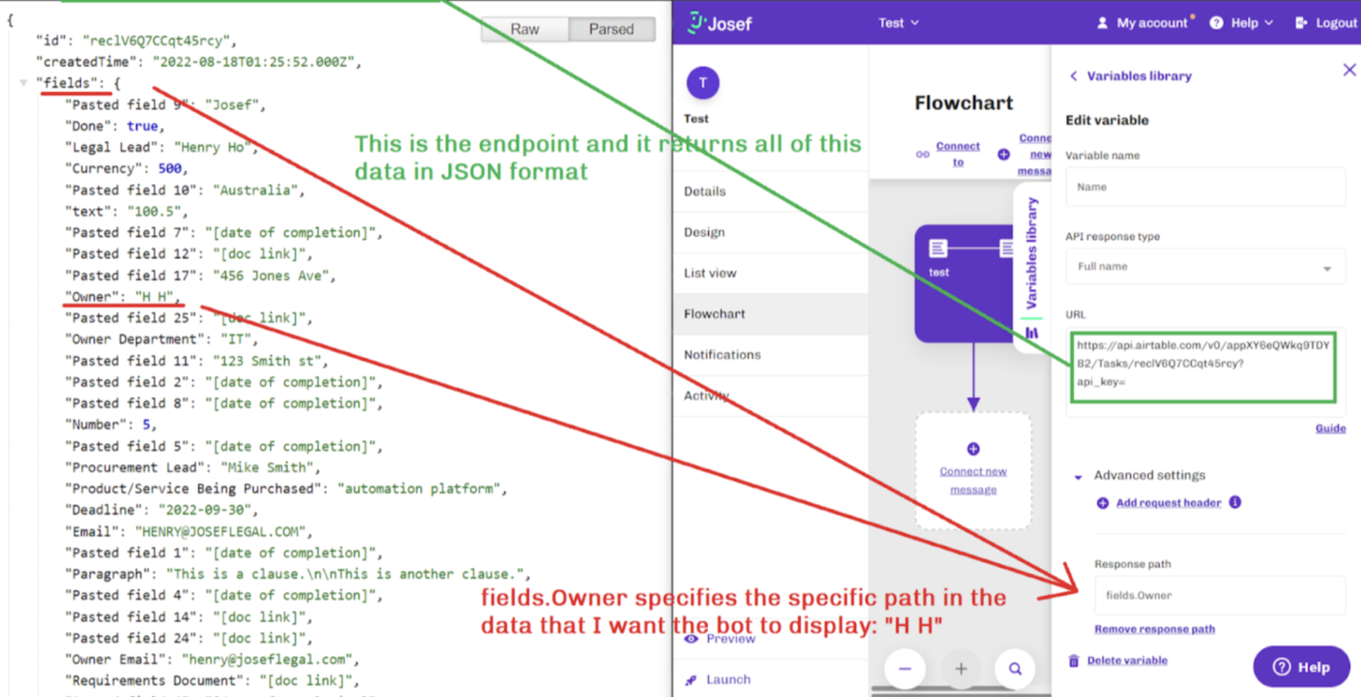Close the Edit variable panel

pyautogui.click(x=1349, y=70)
